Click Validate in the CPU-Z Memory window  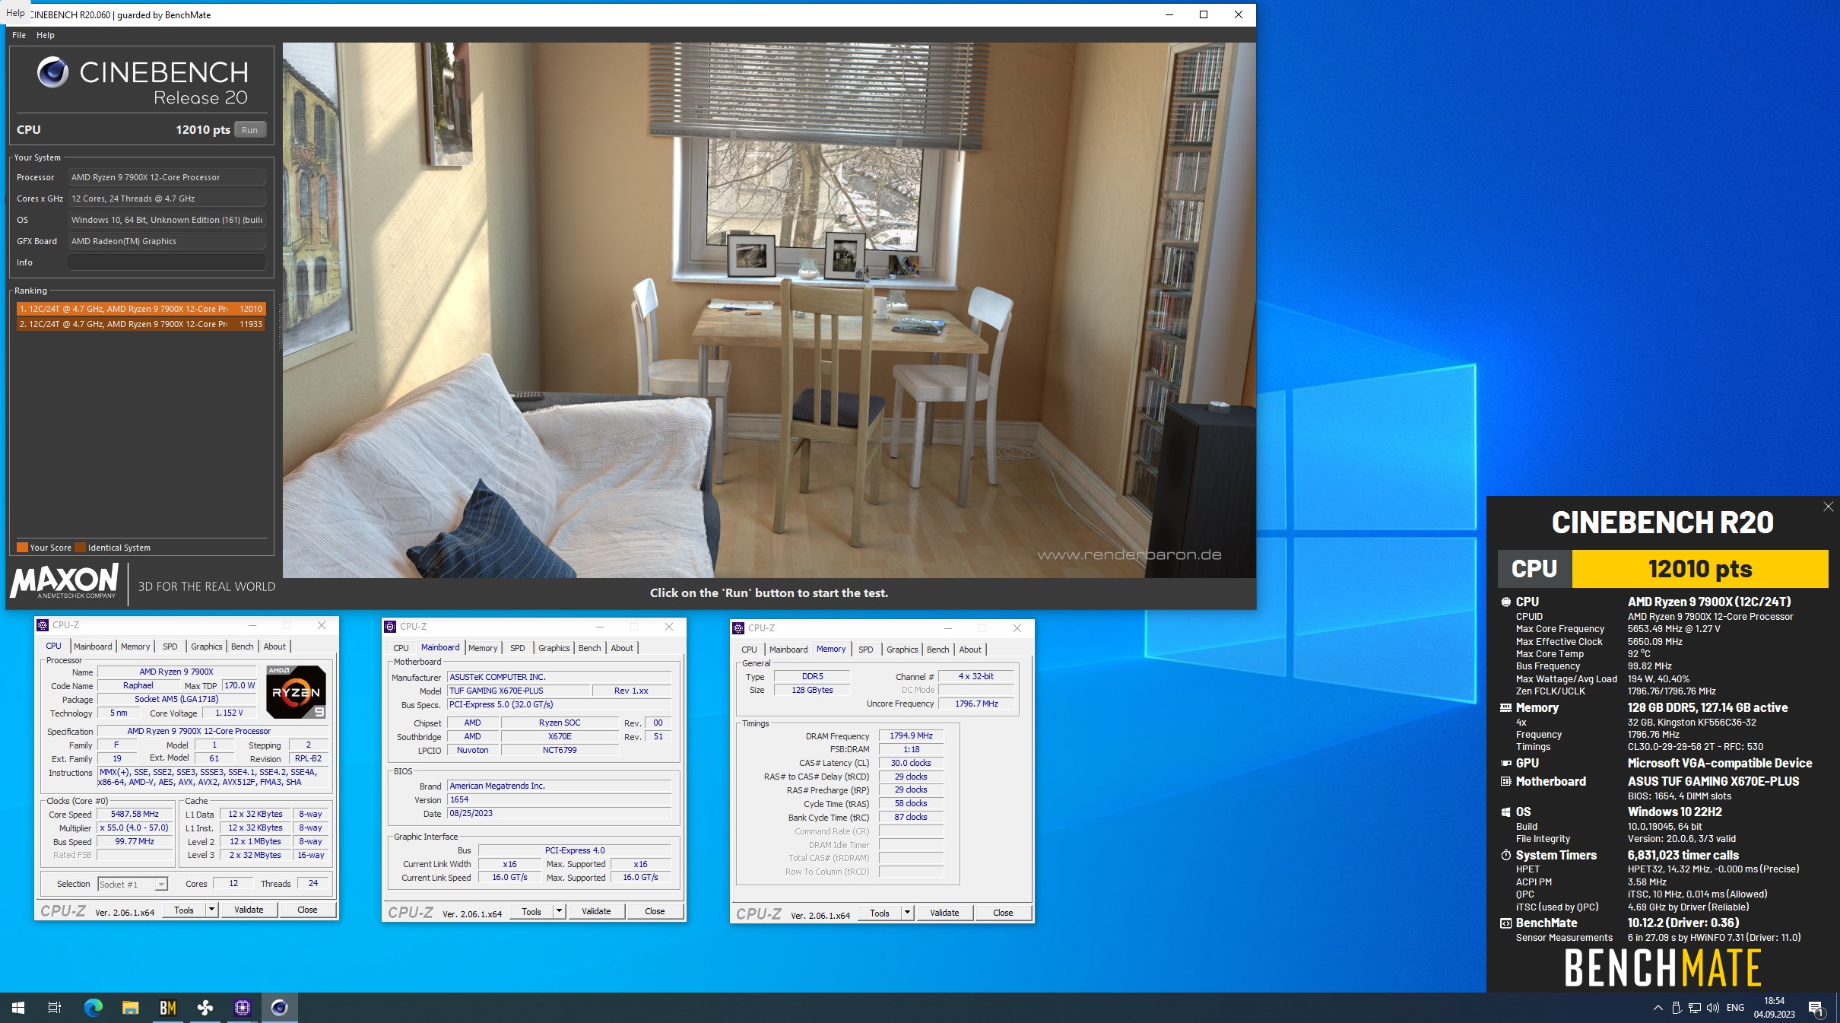pyautogui.click(x=944, y=913)
